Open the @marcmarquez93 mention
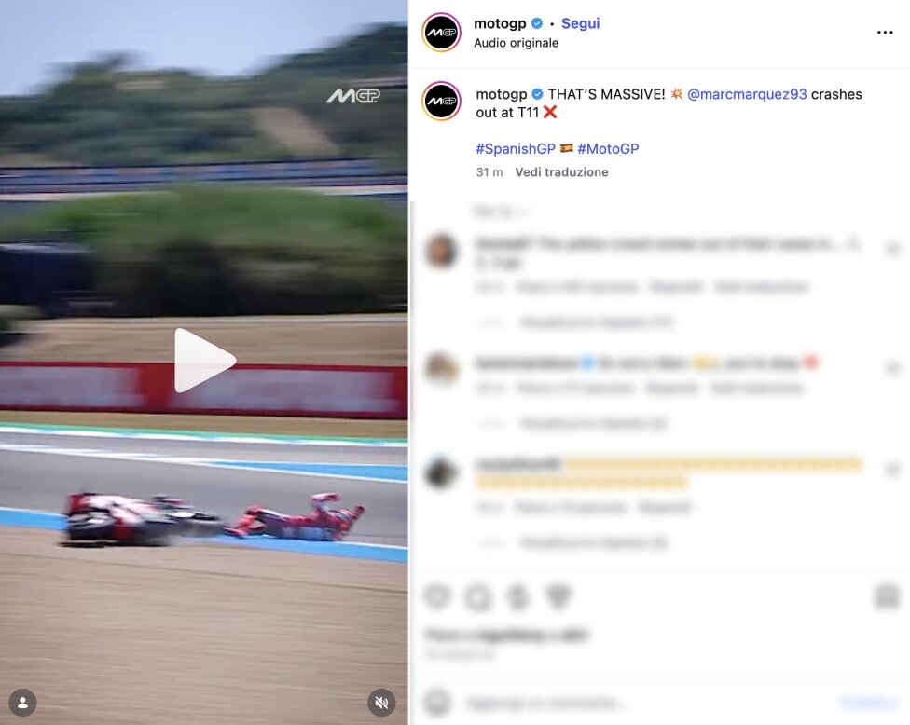Image resolution: width=910 pixels, height=725 pixels. (x=746, y=94)
